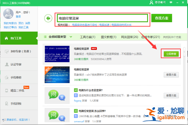Click the answerer name omxvuzf

point(79,121)
